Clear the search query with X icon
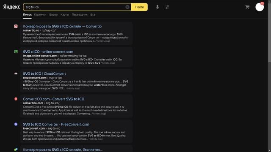Image resolution: width=271 pixels, height=152 pixels. point(127,7)
